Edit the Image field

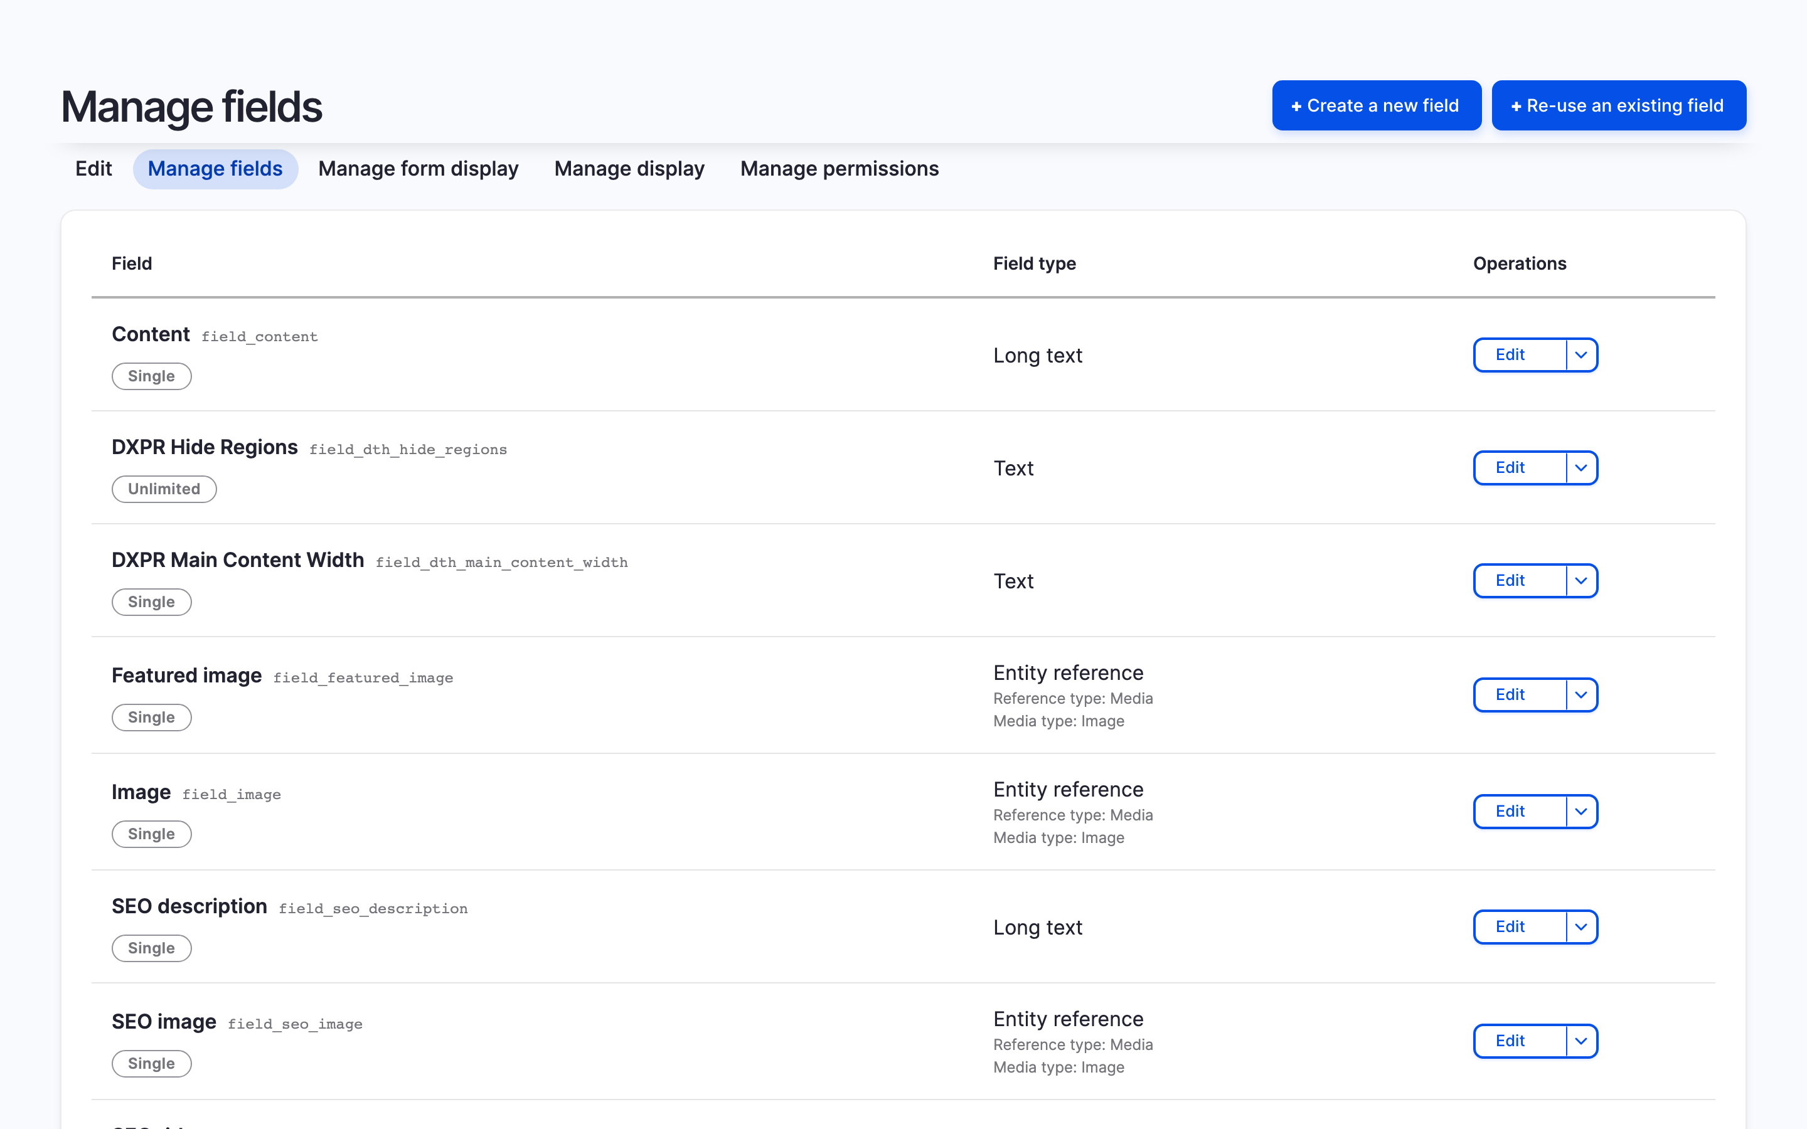point(1520,811)
